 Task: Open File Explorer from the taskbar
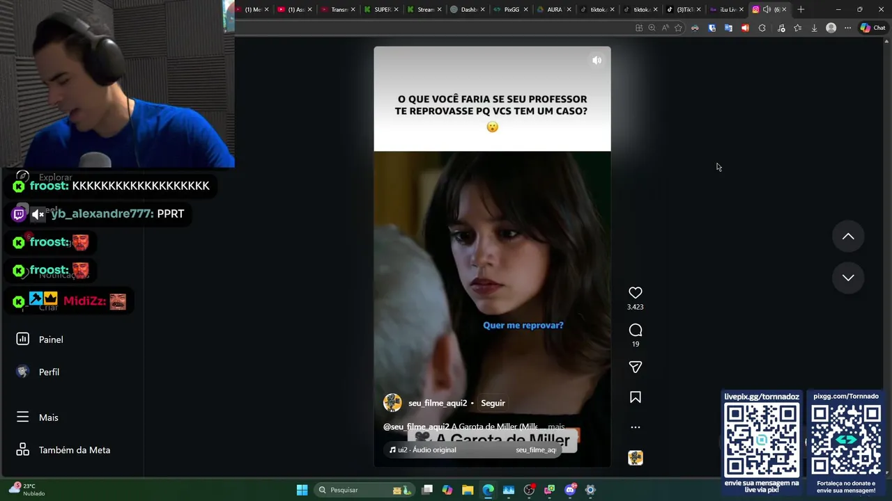(x=468, y=490)
